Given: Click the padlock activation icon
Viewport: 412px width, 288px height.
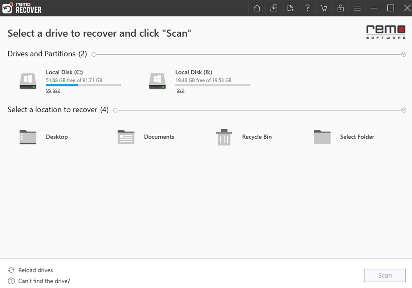Looking at the screenshot, I should tap(340, 8).
